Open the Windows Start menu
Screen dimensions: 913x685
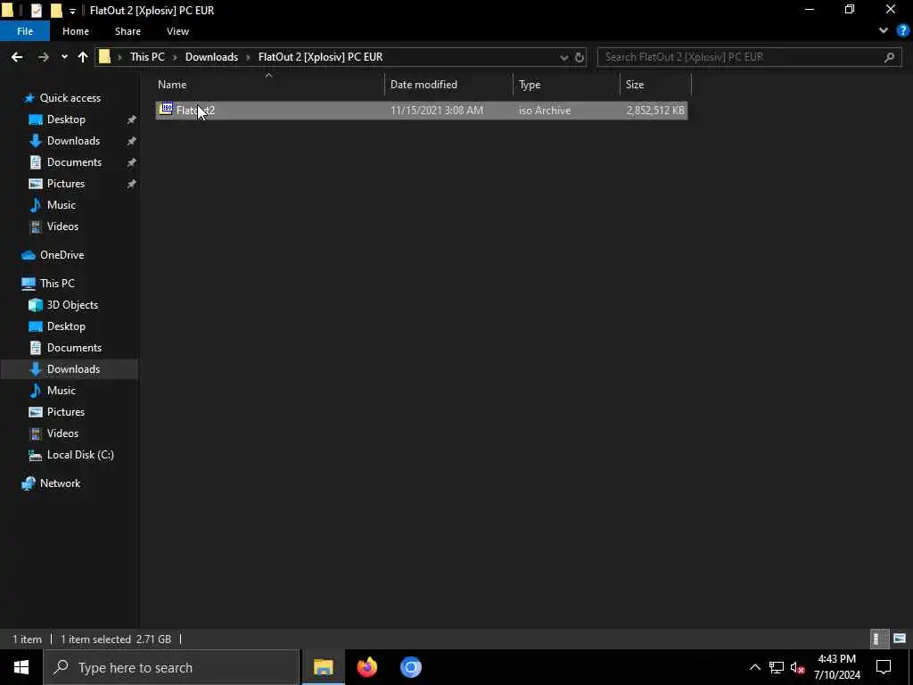21,667
